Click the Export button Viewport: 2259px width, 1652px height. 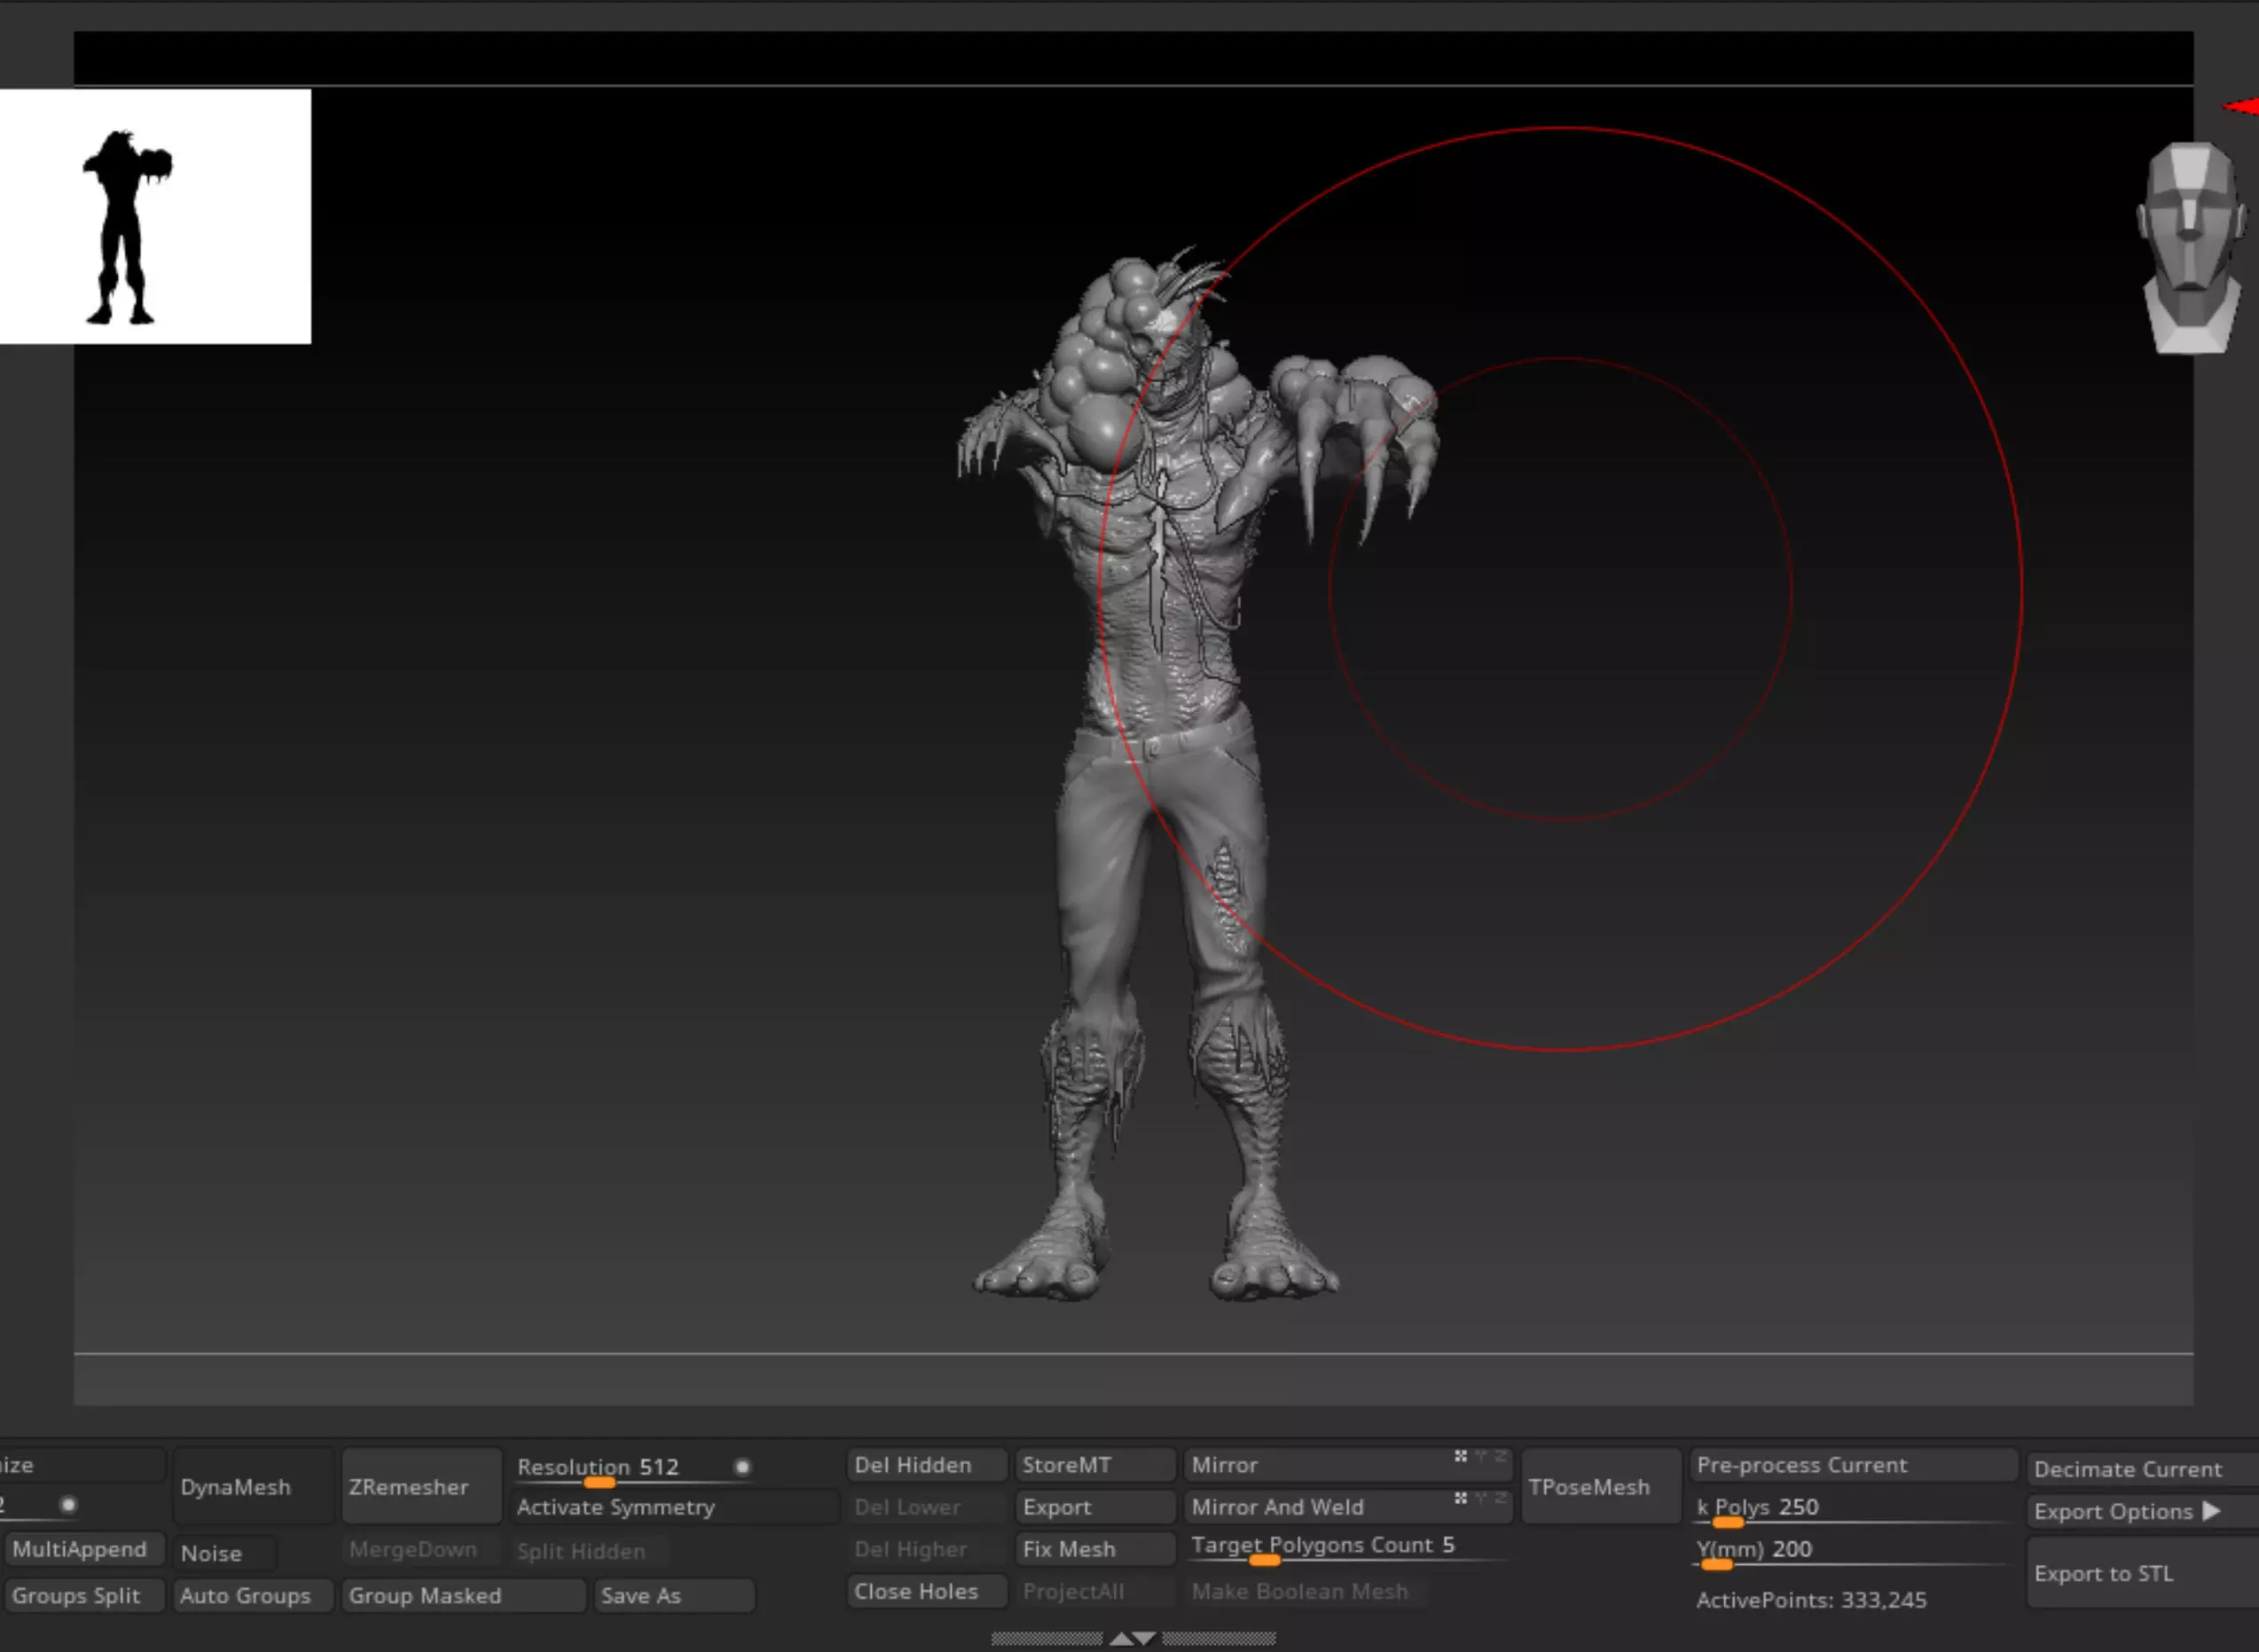pos(1095,1507)
